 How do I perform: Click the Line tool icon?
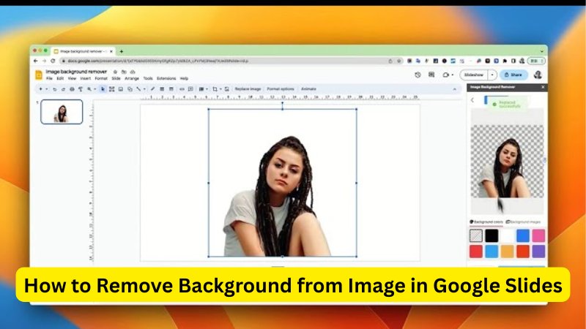click(138, 89)
